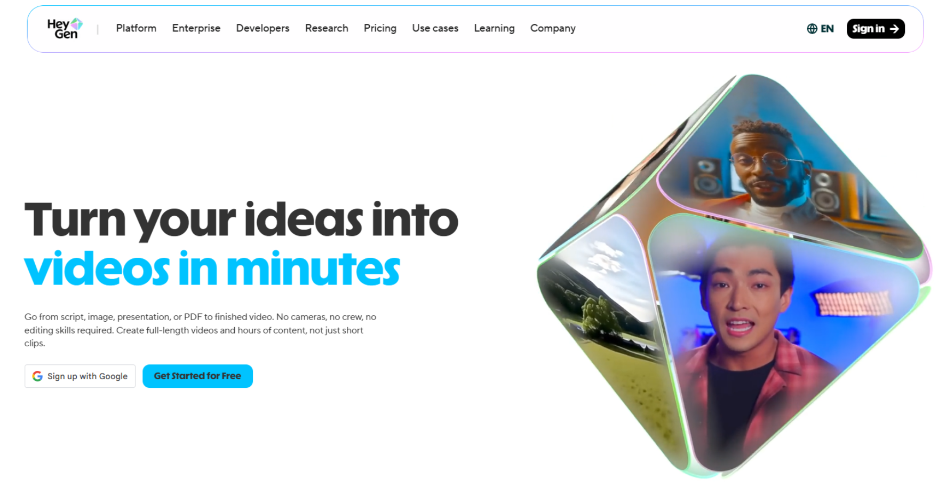Click the HeyGen logo
The width and height of the screenshot is (946, 497).
(x=65, y=29)
